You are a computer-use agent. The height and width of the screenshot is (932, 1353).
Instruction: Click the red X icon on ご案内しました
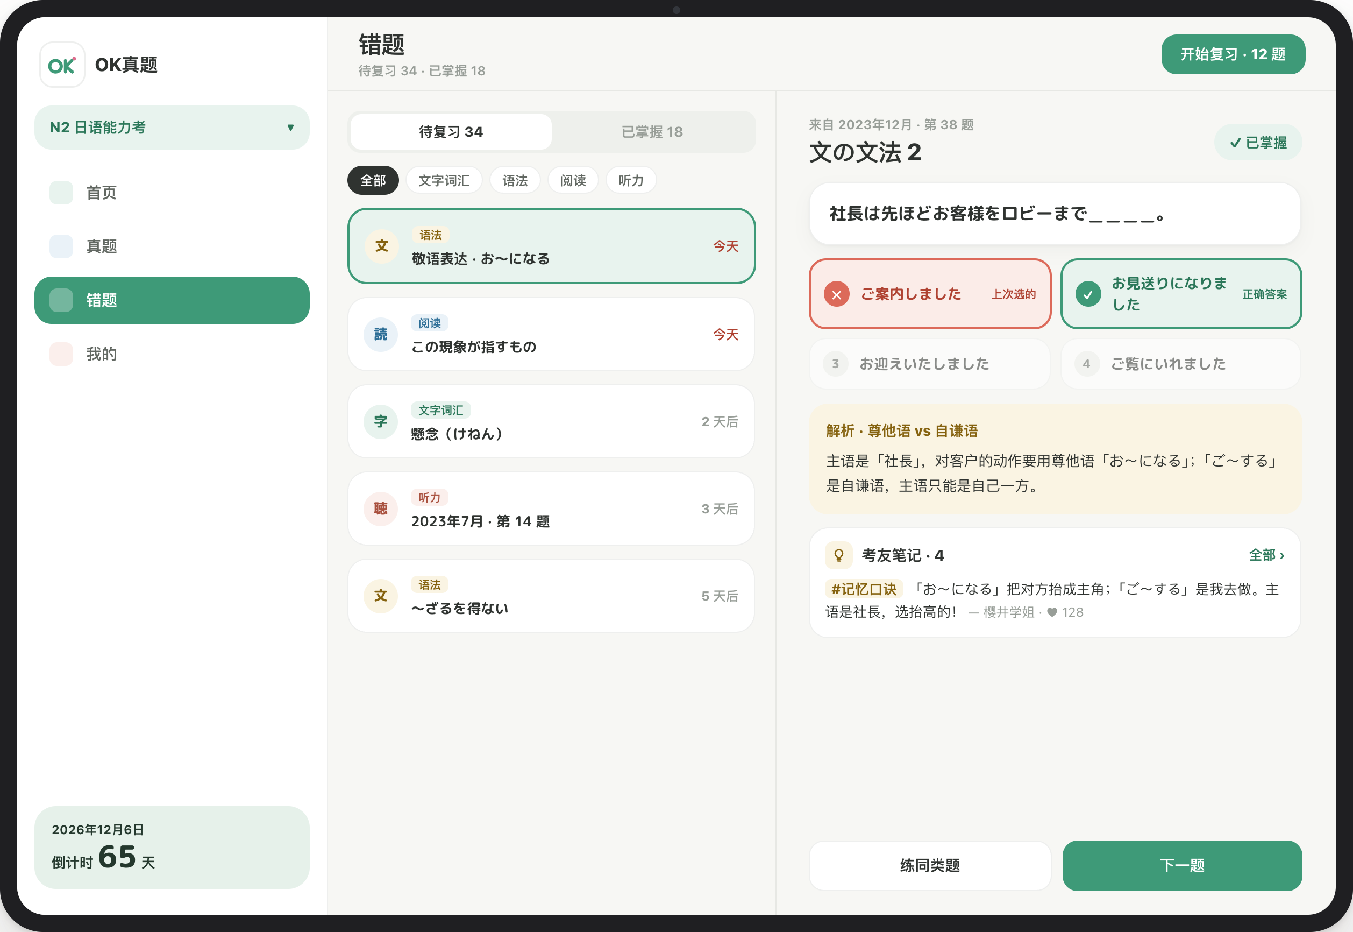pos(836,294)
